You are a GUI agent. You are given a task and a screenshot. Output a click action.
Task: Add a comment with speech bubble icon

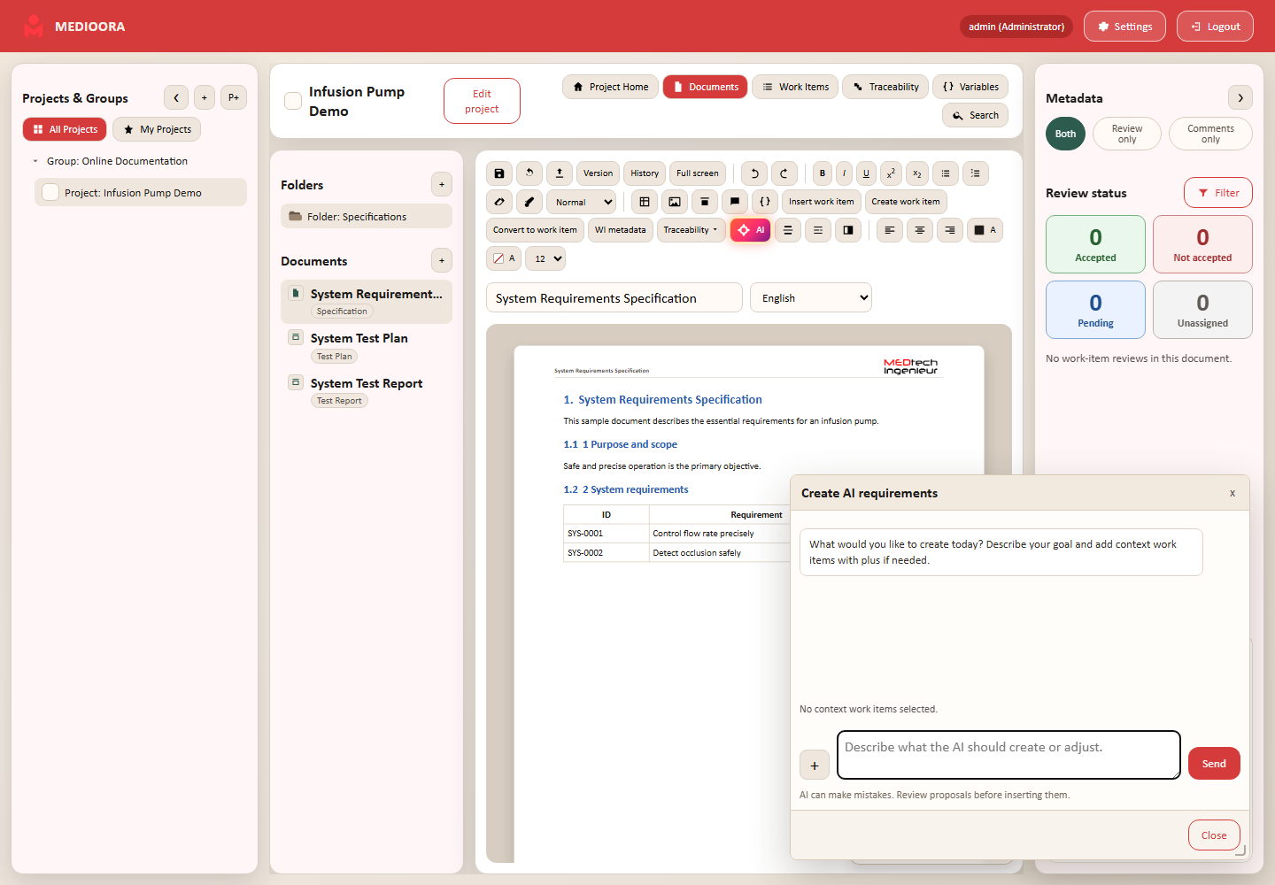(x=735, y=202)
